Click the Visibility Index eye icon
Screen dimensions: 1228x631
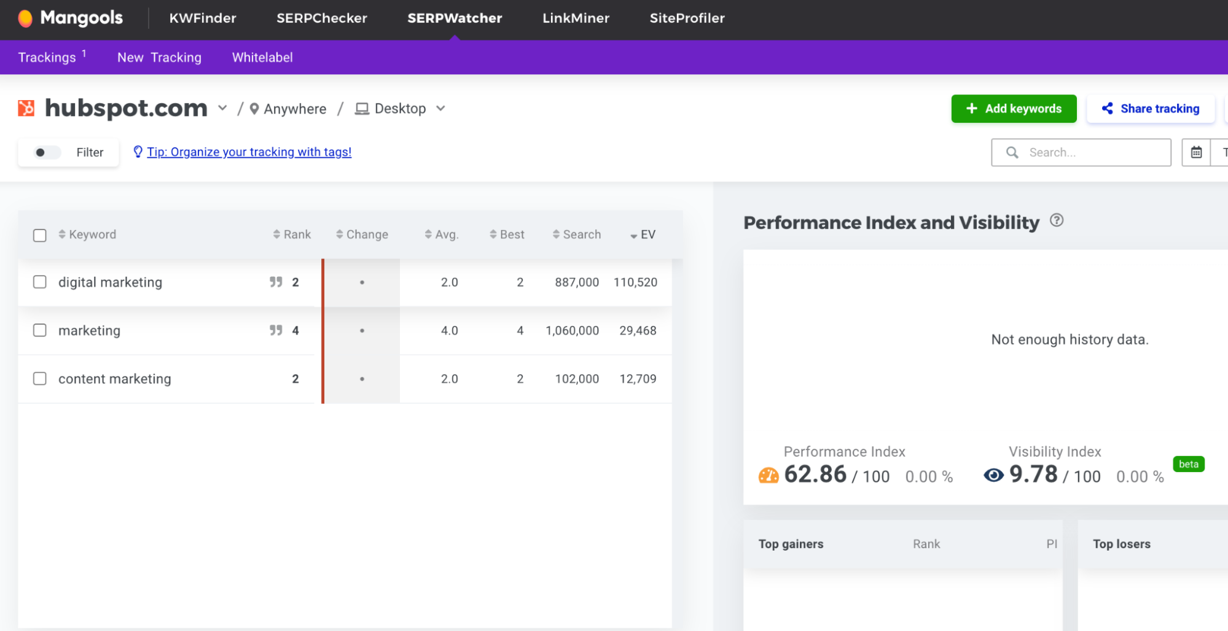[x=994, y=475]
